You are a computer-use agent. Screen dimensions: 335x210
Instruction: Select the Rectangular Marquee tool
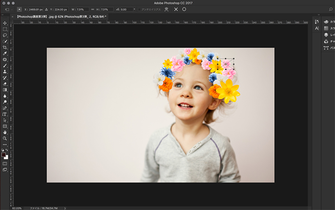[5, 29]
